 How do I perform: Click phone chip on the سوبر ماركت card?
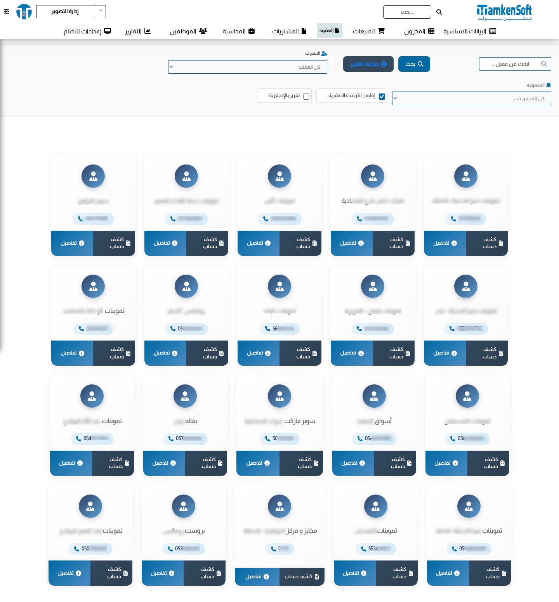pos(279,439)
